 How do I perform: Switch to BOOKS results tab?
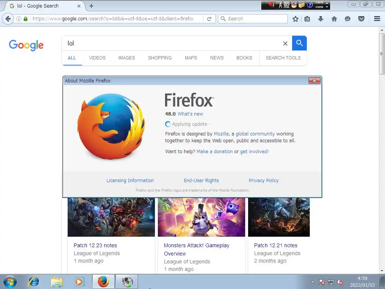244,58
